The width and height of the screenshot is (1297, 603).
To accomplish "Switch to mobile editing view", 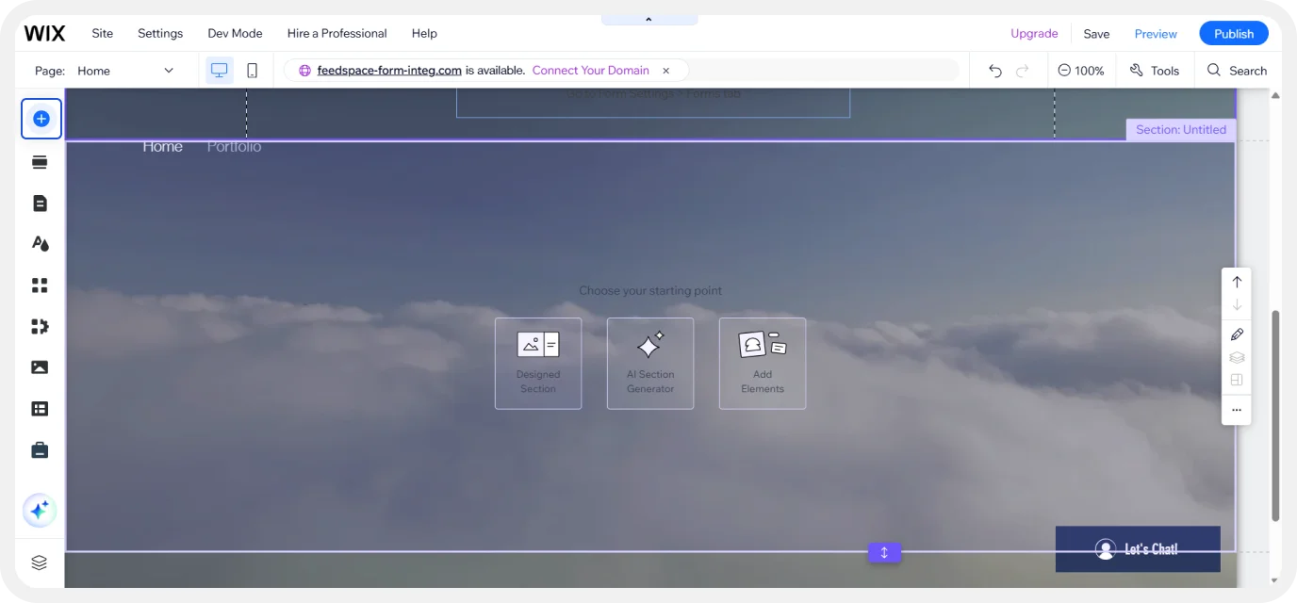I will pos(251,70).
